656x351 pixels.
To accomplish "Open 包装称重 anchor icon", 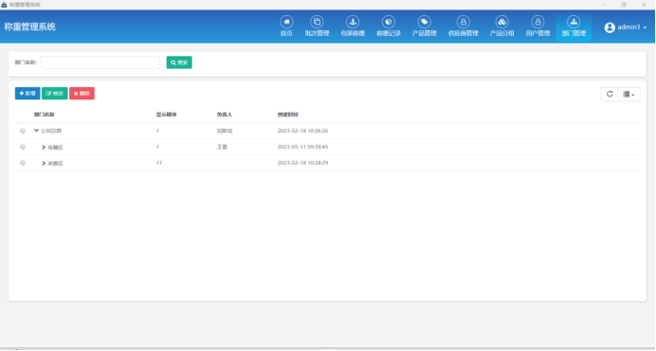I will coord(353,22).
